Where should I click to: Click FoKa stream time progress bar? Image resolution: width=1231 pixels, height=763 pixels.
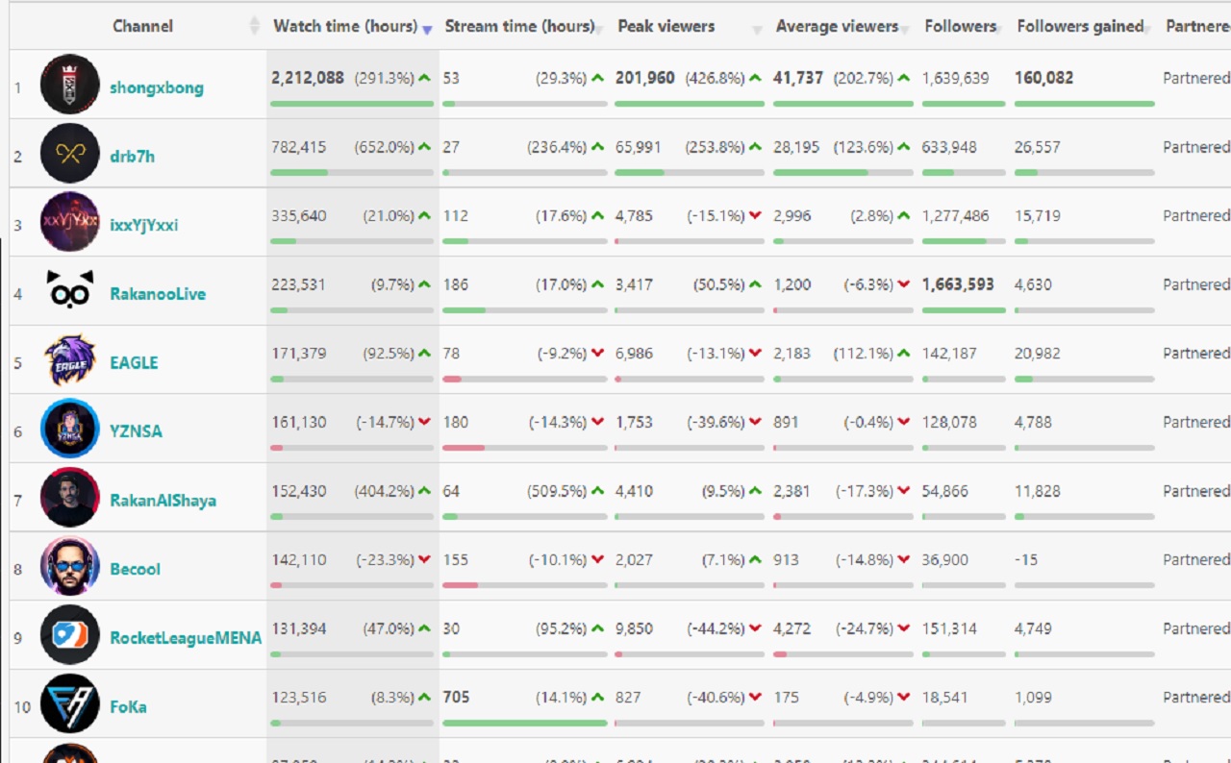tap(525, 723)
